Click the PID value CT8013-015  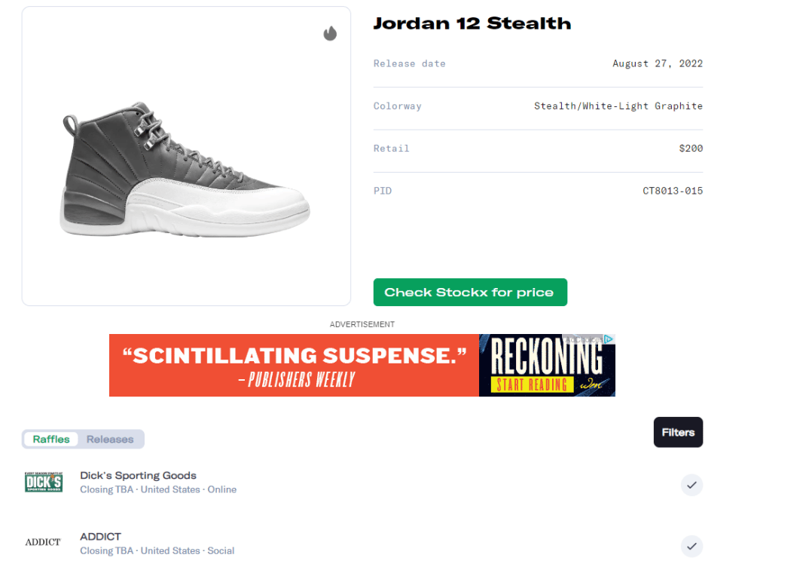672,191
